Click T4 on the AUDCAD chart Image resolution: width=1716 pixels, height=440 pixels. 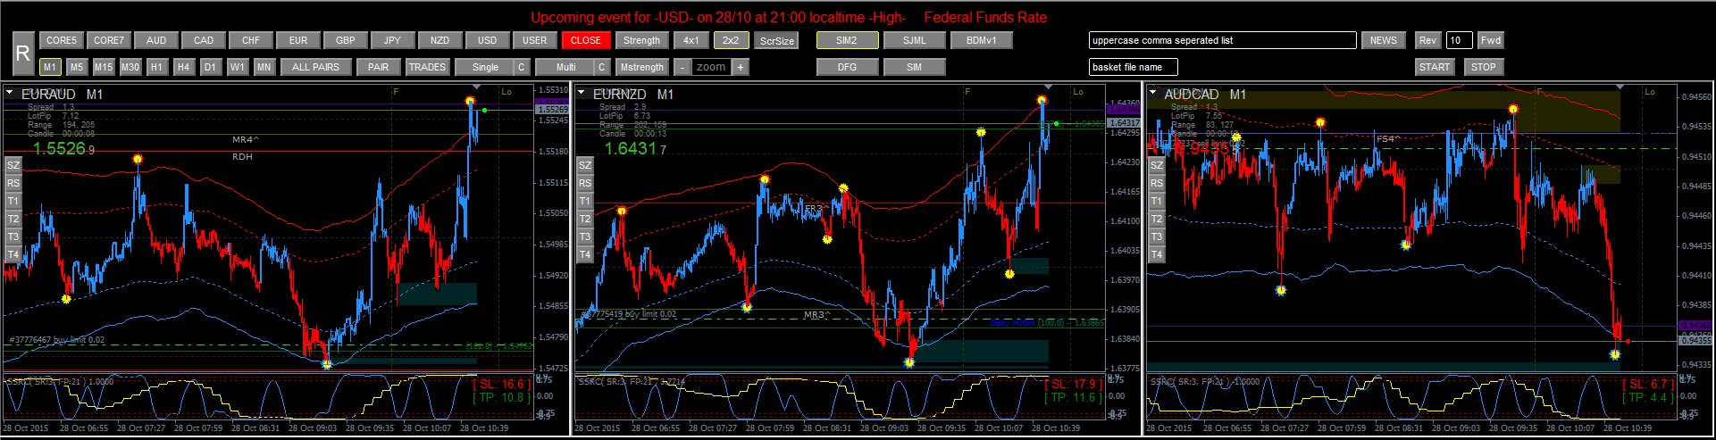pyautogui.click(x=1157, y=254)
